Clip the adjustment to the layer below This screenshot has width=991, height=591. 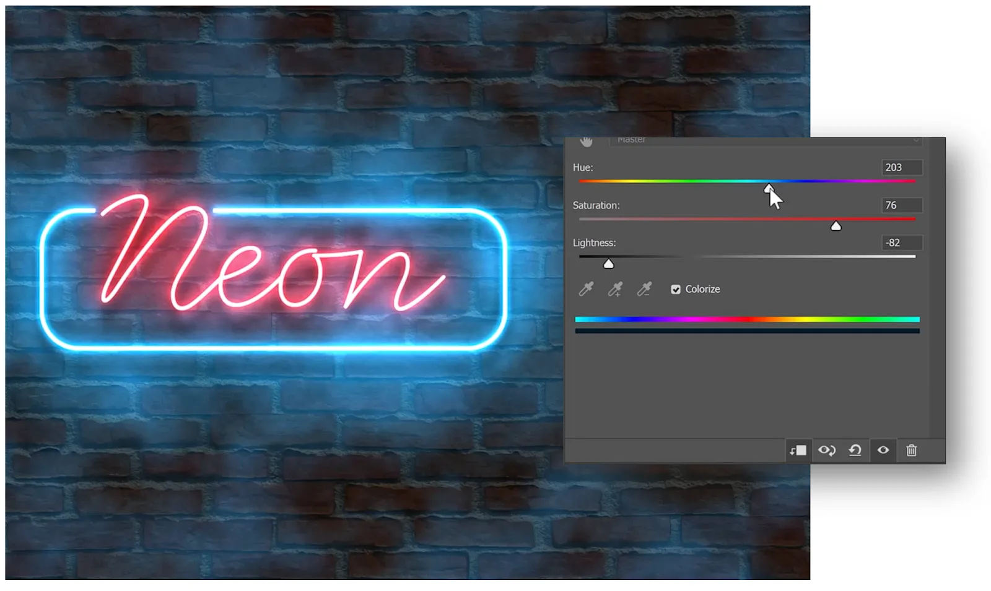coord(798,451)
